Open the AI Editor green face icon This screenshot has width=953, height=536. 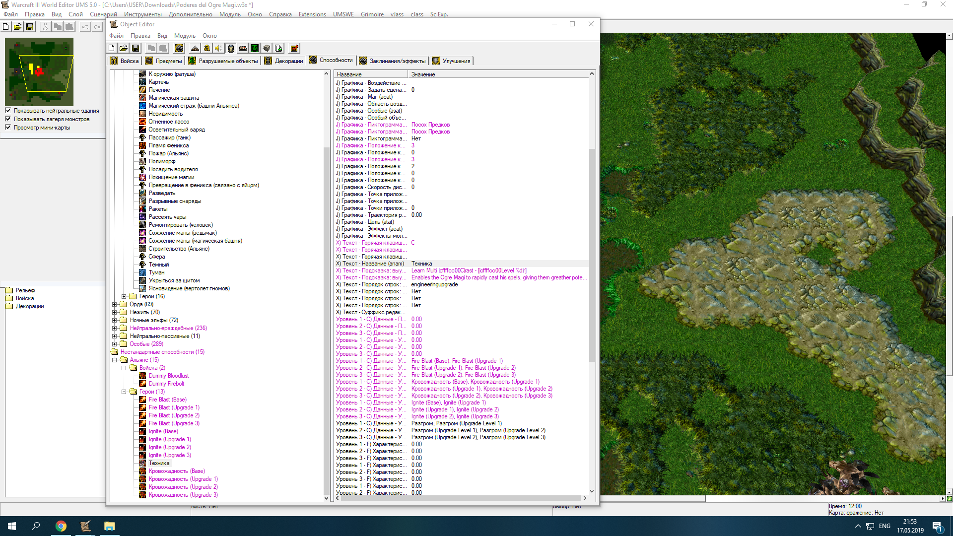pyautogui.click(x=255, y=48)
